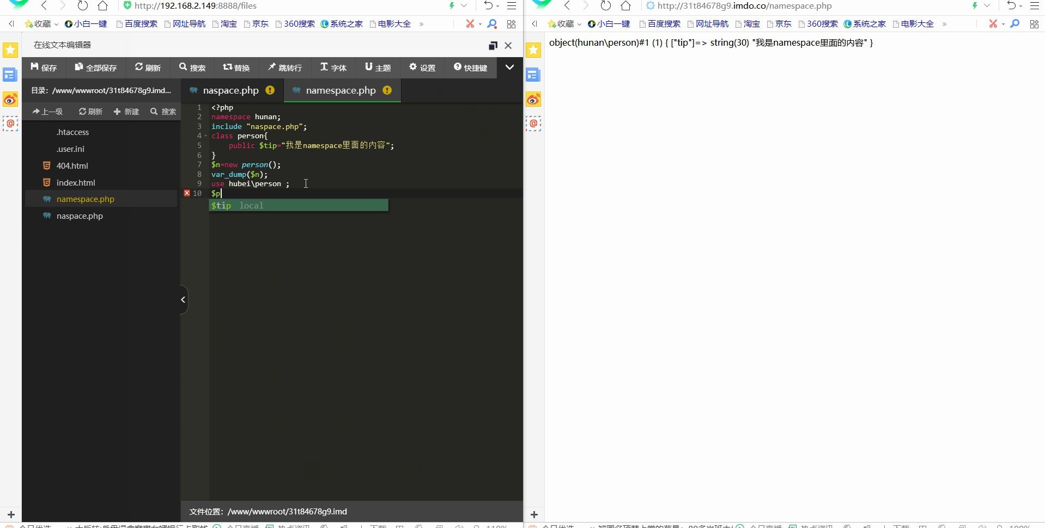Close the 在线文本编辑器 dialog

coord(508,46)
